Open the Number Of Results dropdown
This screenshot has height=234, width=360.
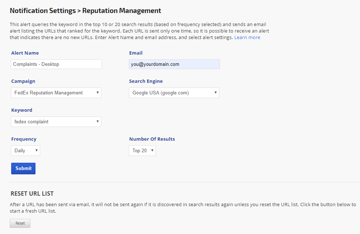142,151
